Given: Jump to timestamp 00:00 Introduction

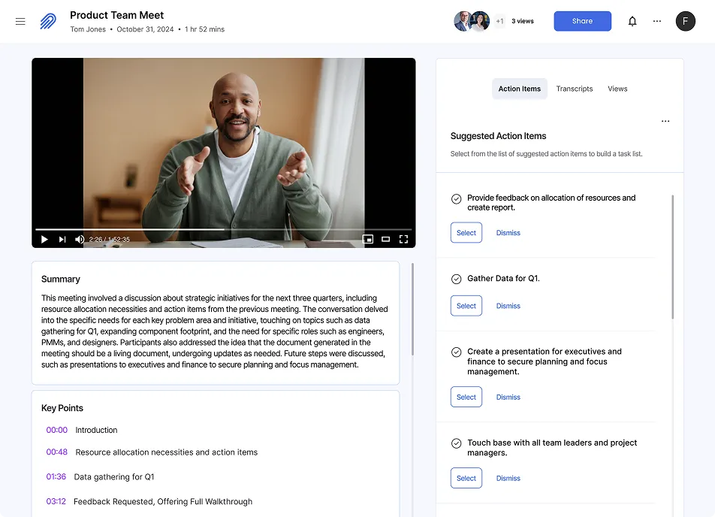Looking at the screenshot, I should coord(56,430).
